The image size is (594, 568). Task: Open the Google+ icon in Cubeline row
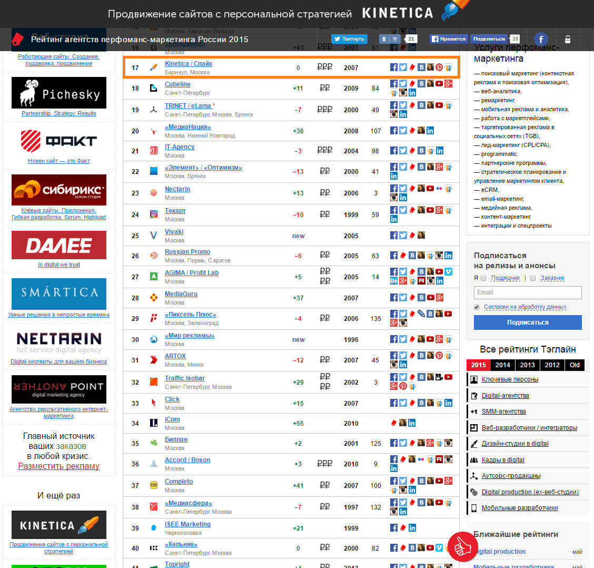(x=448, y=83)
